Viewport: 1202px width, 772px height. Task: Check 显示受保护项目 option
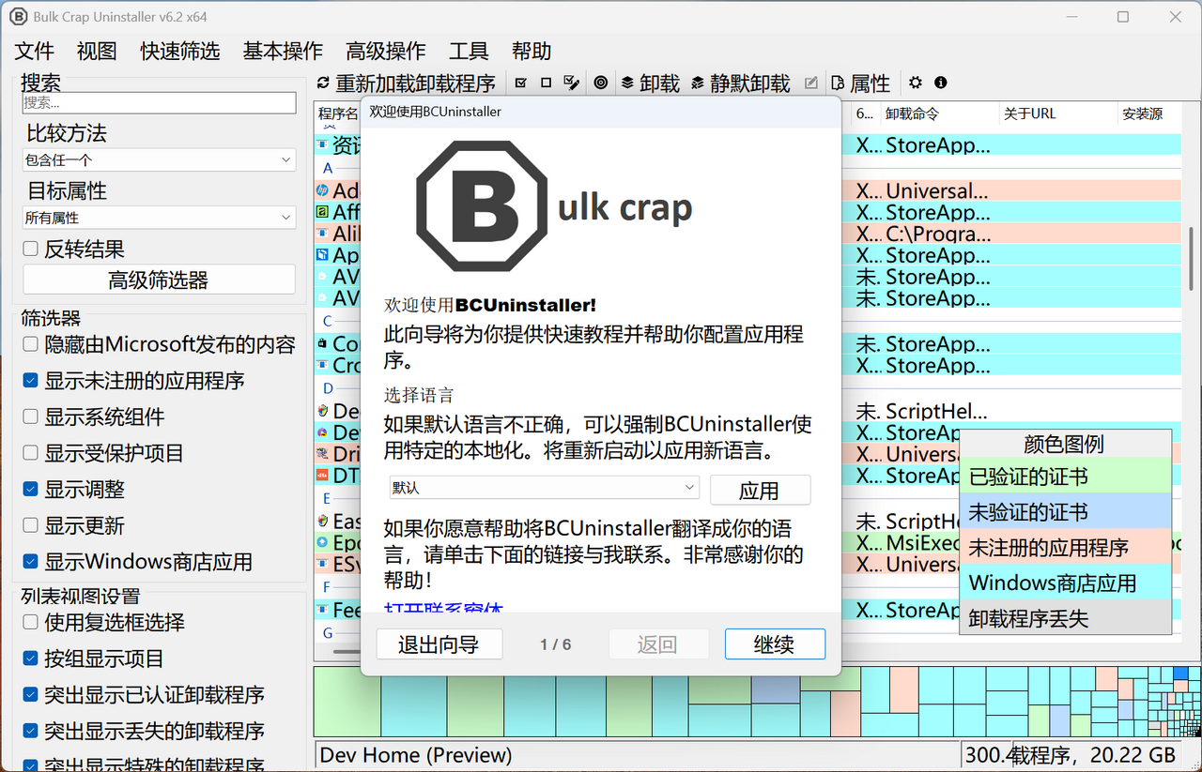(x=31, y=453)
